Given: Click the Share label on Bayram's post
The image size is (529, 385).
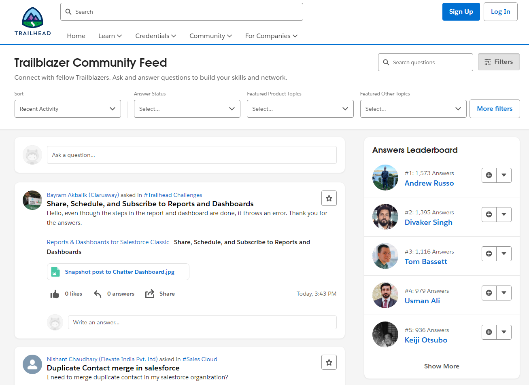Looking at the screenshot, I should click(x=167, y=294).
